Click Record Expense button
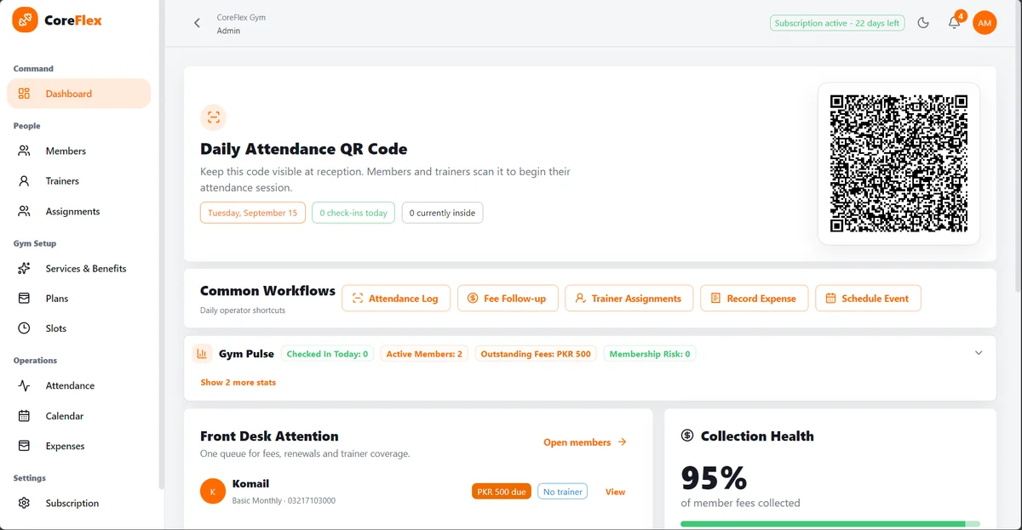The image size is (1022, 530). click(x=754, y=299)
